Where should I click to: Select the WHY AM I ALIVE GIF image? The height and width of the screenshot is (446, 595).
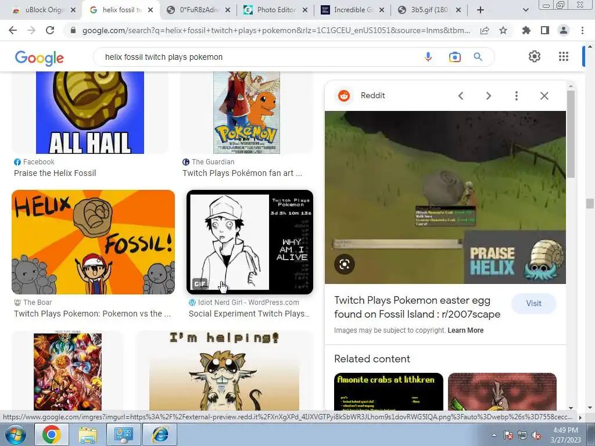click(250, 242)
